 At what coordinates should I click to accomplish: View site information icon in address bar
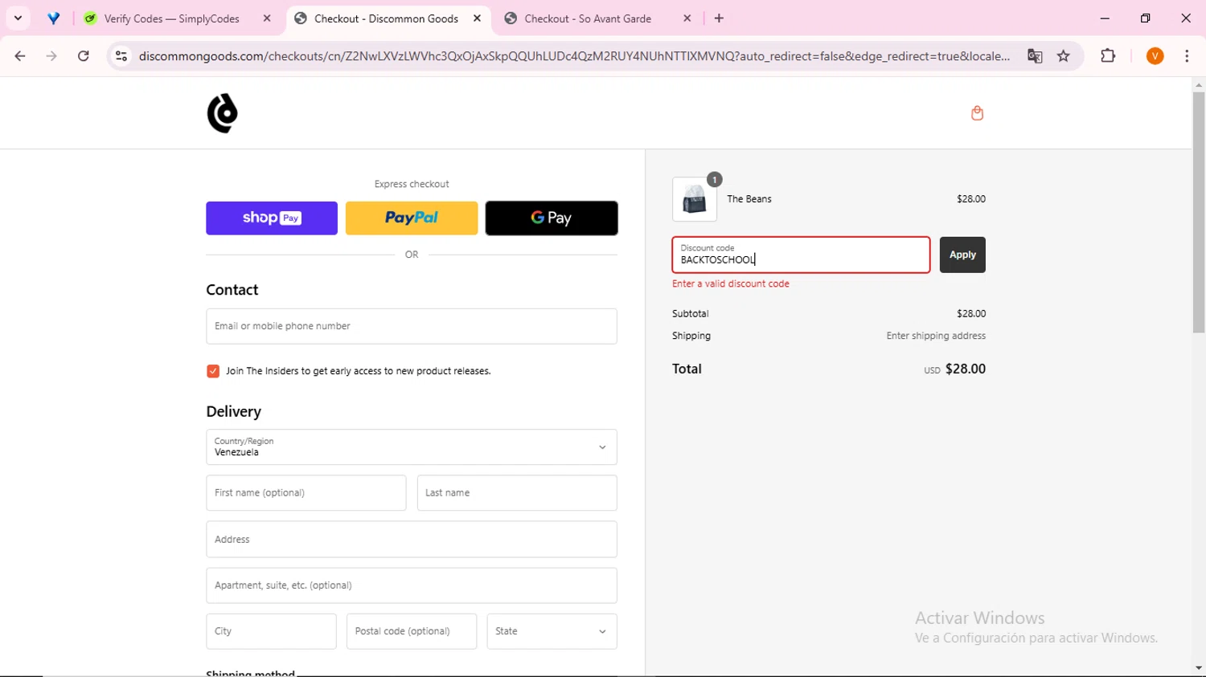point(121,56)
